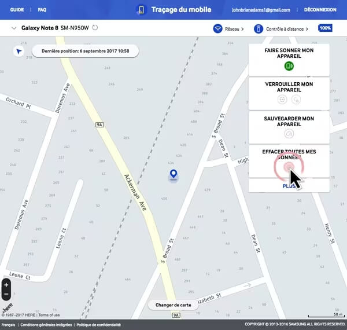The image size is (347, 330).
Task: Click the erase data icon
Action: click(289, 166)
